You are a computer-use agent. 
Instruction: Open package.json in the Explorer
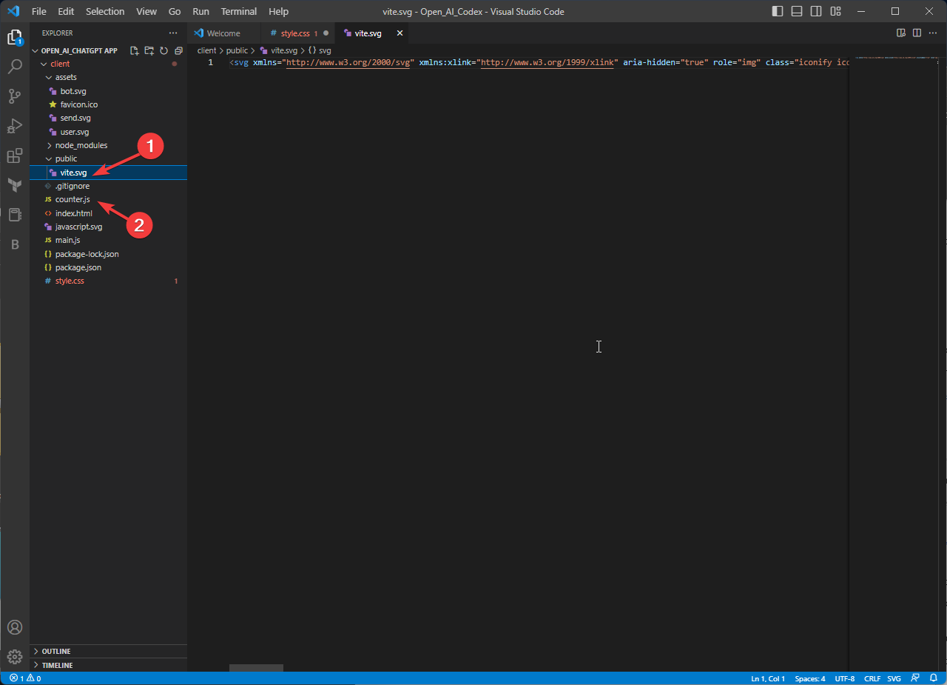(x=78, y=267)
